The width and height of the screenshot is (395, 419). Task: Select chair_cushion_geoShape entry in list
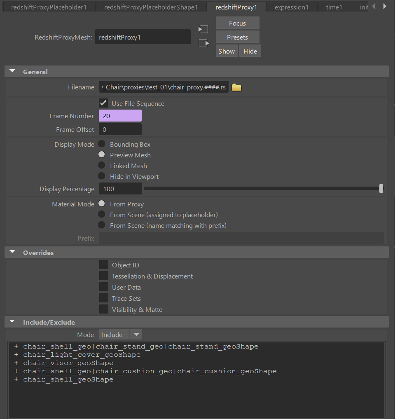pos(150,371)
